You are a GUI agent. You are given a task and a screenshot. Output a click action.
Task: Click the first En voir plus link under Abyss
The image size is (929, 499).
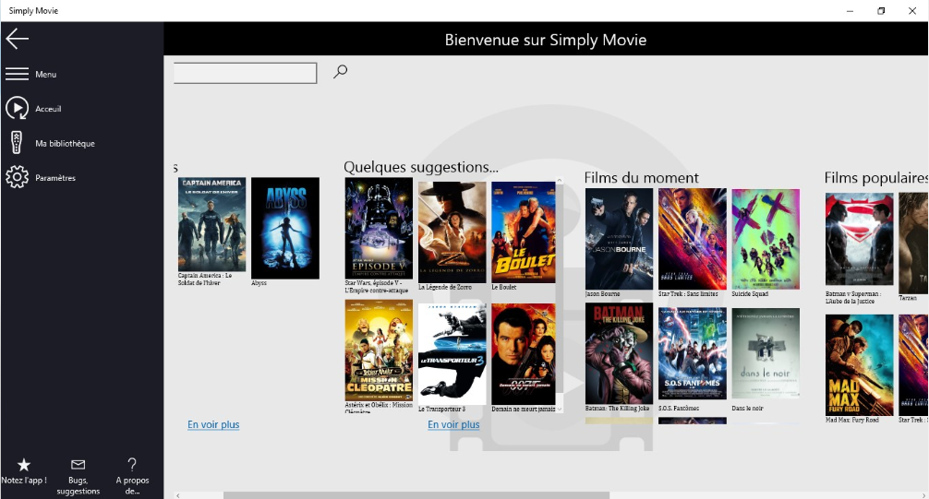[213, 424]
